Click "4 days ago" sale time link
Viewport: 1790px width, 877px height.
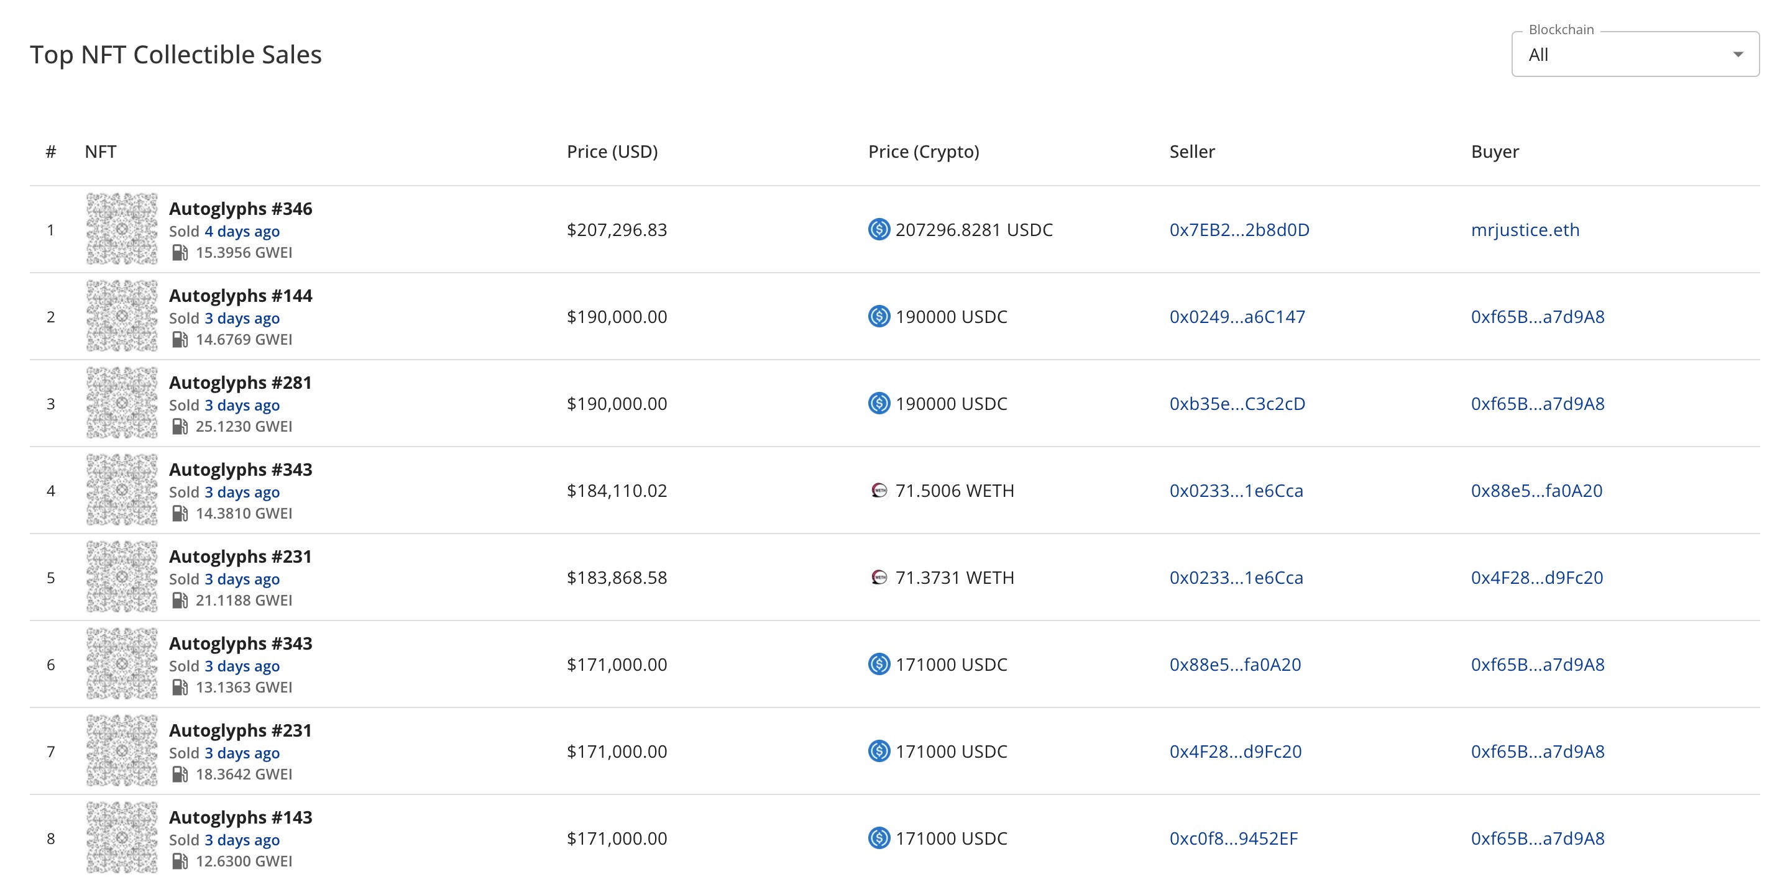[x=242, y=231]
